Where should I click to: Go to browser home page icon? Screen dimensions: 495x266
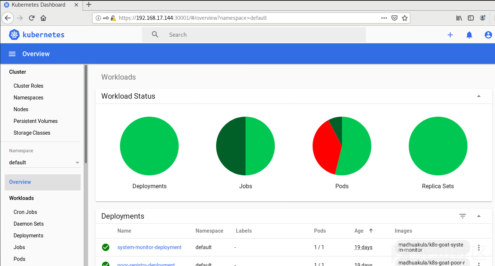(43, 18)
